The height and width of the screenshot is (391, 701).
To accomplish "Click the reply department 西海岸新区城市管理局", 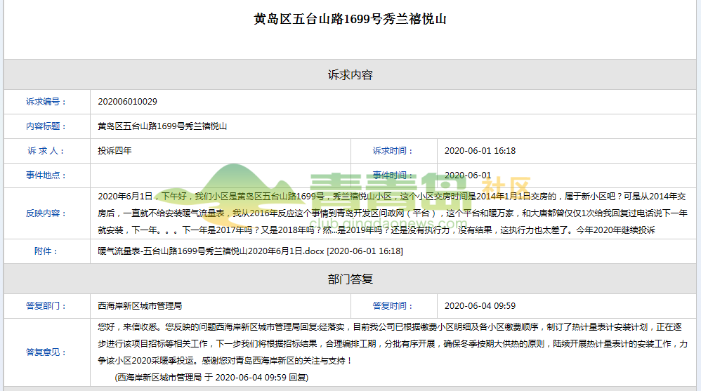I will (140, 305).
